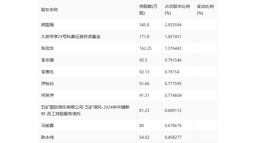Select shareholder name 何英萍
This screenshot has width=256, height=143.
click(47, 95)
